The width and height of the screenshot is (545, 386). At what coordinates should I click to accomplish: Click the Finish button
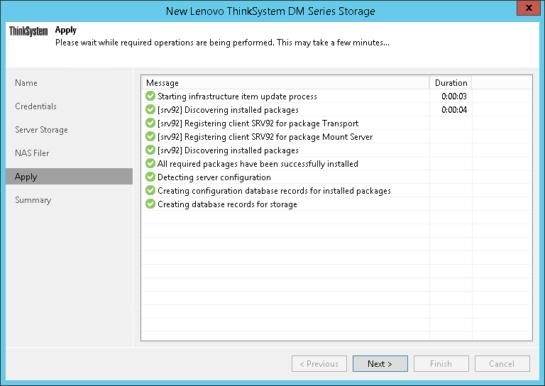coord(441,364)
